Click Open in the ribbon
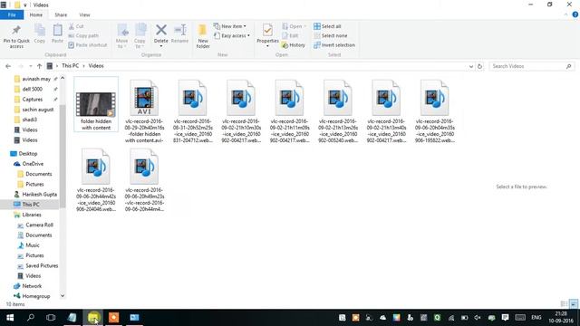This screenshot has height=326, width=580. pyautogui.click(x=295, y=26)
